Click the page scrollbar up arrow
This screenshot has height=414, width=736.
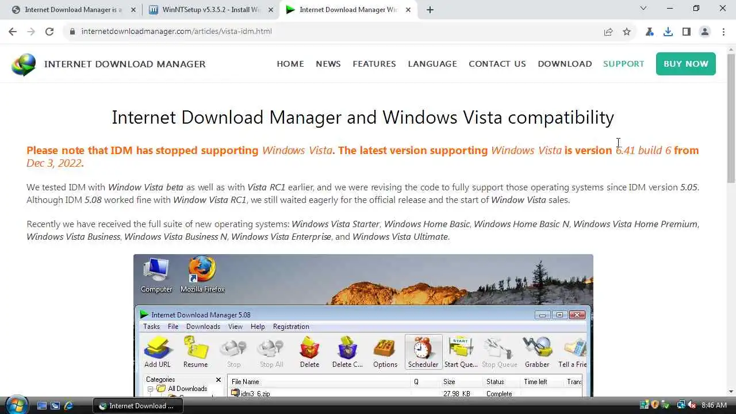pyautogui.click(x=731, y=49)
